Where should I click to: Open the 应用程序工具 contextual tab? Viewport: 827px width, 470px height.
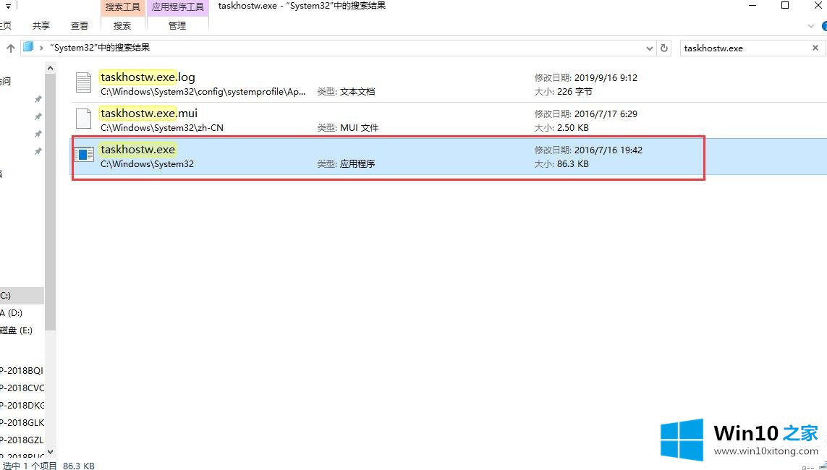(178, 7)
